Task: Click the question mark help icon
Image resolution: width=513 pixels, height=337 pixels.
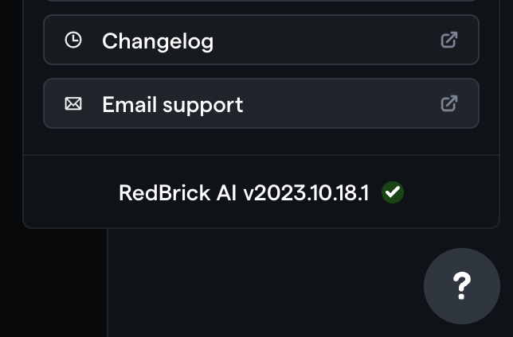Action: coord(462,285)
